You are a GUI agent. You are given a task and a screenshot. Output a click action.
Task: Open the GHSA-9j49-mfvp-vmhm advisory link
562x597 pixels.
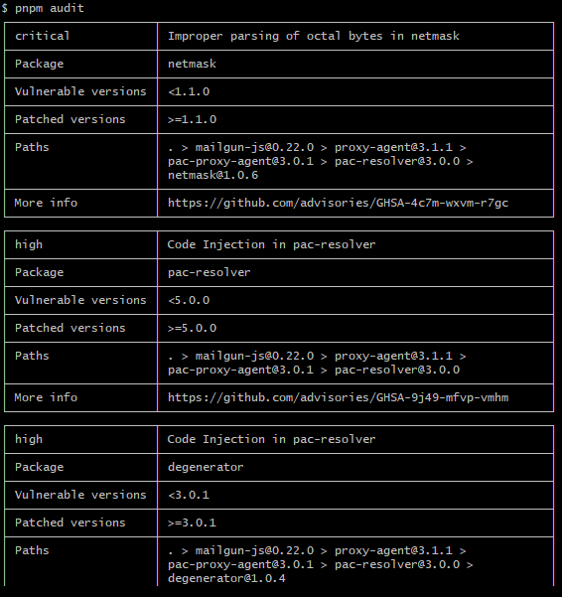(338, 397)
